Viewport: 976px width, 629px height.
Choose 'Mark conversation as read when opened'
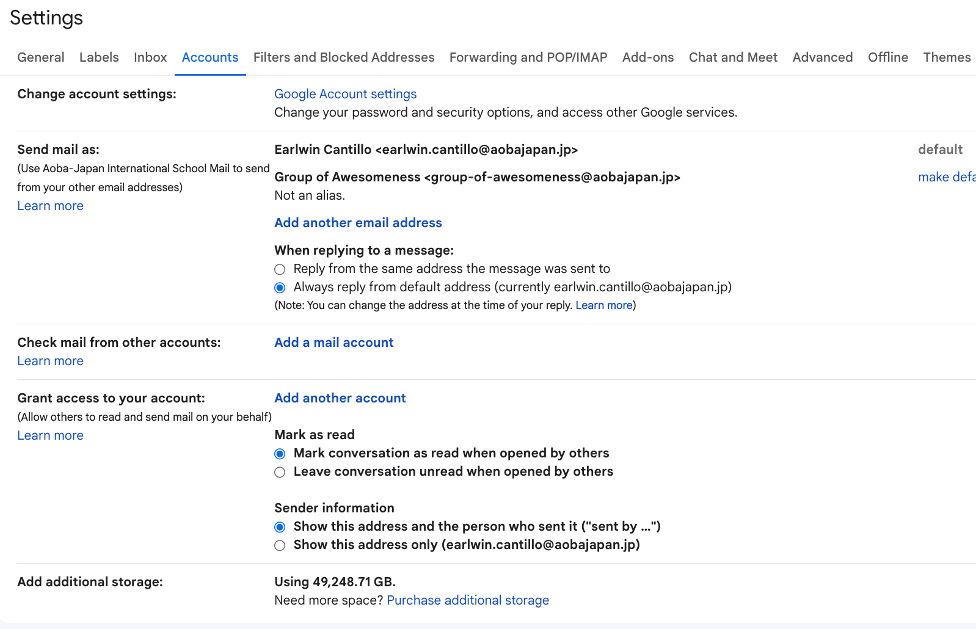tap(280, 454)
